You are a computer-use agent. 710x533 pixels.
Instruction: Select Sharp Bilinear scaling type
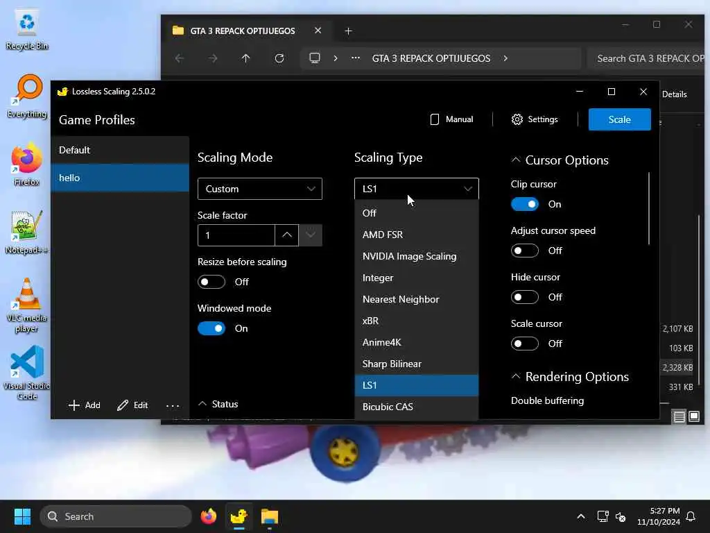(417, 364)
